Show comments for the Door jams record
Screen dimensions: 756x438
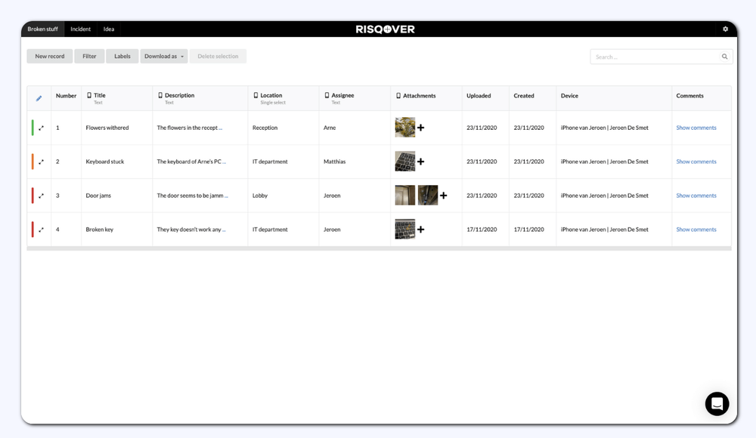pos(696,195)
